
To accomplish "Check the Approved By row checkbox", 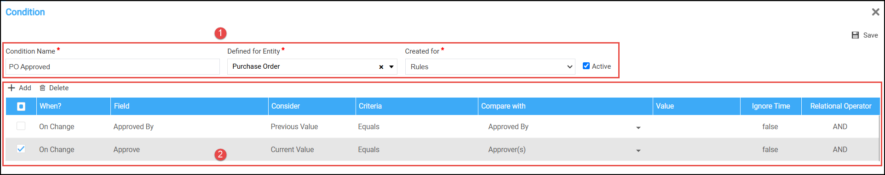I will coord(21,126).
